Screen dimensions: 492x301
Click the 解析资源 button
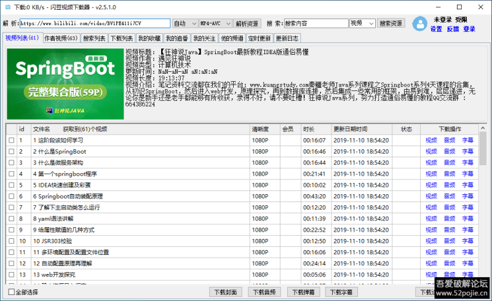(x=247, y=23)
